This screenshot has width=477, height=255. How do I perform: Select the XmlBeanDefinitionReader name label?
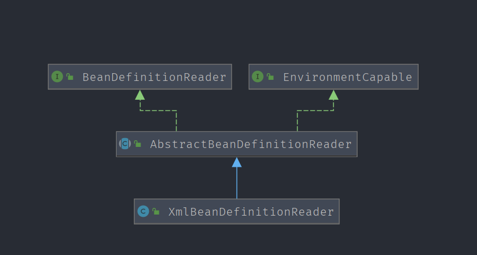251,212
